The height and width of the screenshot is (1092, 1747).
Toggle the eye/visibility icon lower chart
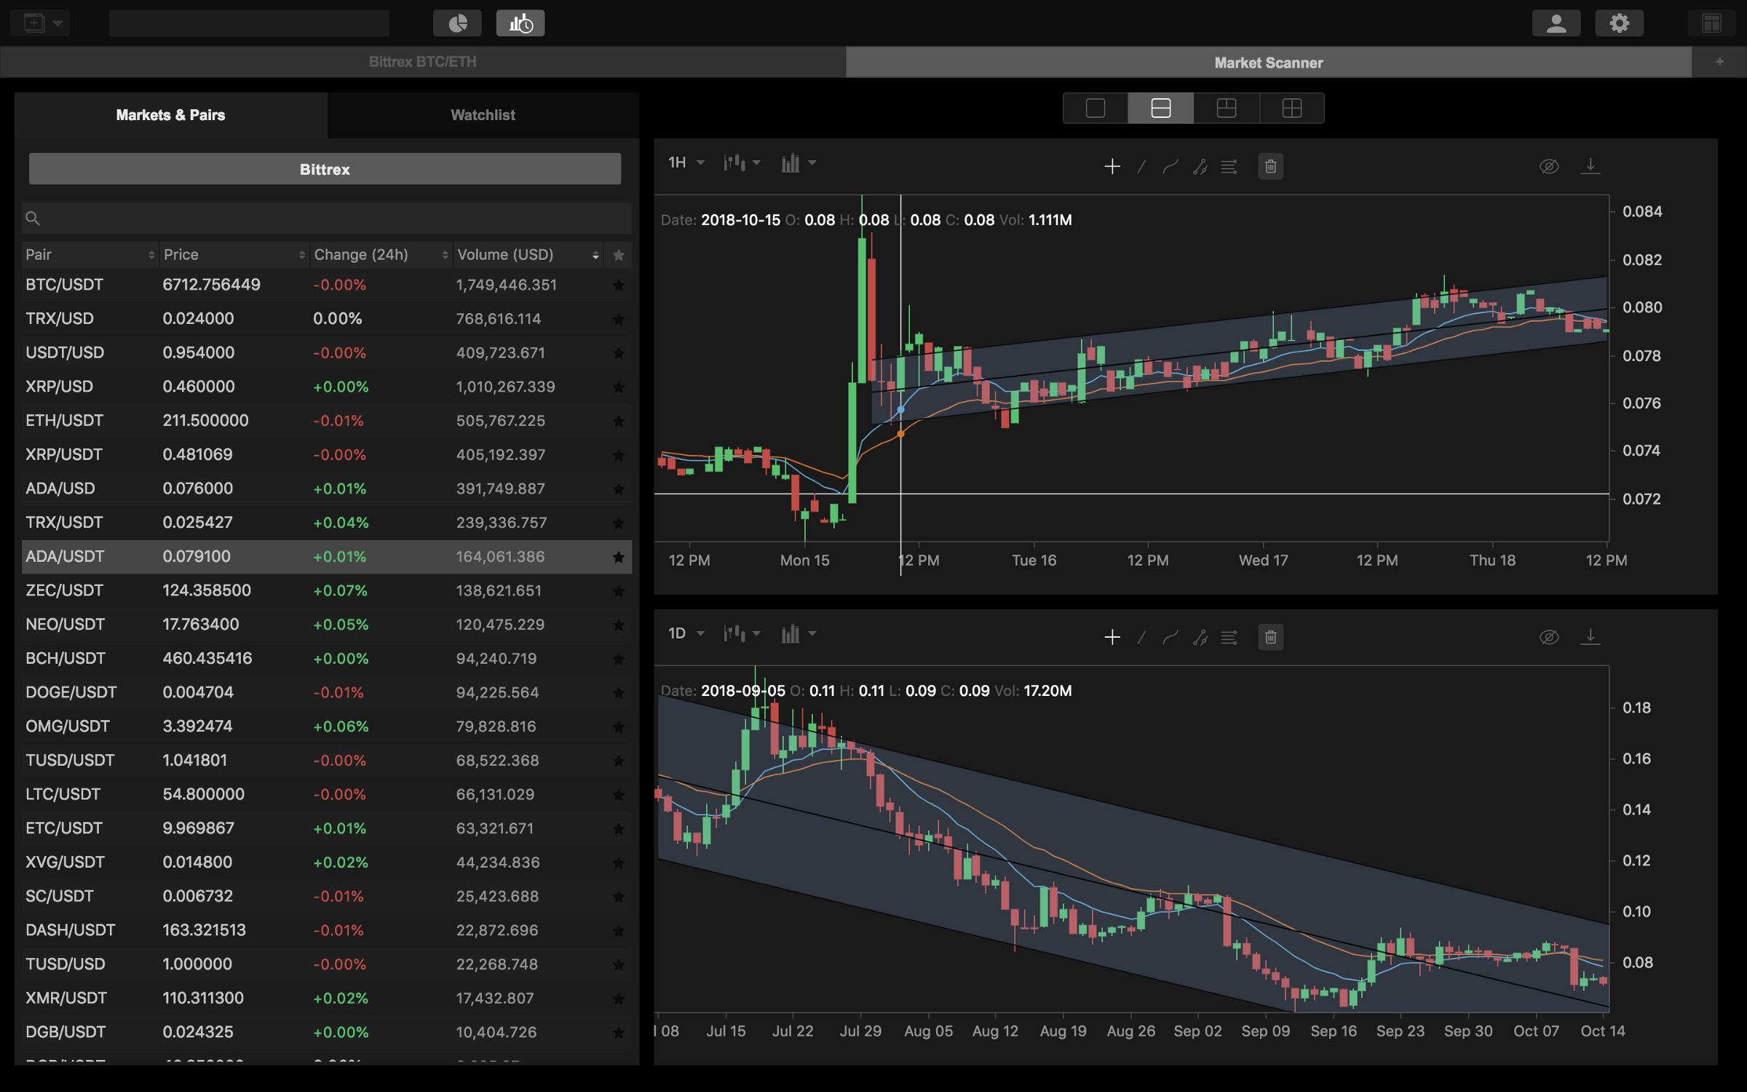click(1548, 636)
